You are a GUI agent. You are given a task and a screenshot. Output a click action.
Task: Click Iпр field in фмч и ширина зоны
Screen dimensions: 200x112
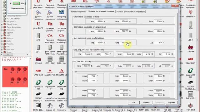click(99, 43)
